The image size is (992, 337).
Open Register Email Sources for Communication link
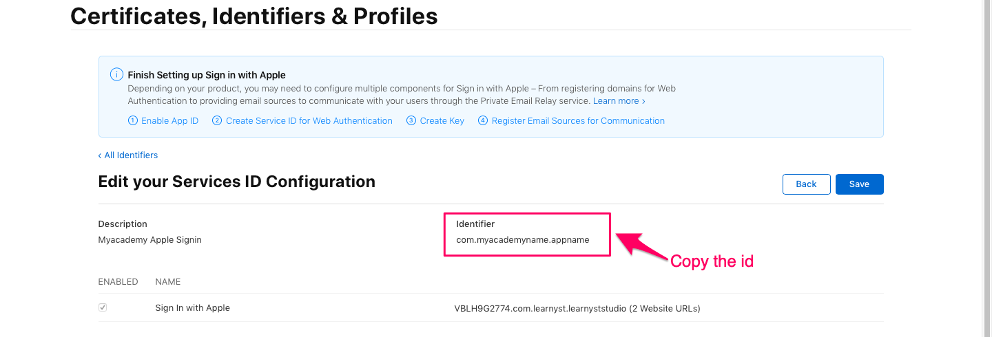(578, 120)
